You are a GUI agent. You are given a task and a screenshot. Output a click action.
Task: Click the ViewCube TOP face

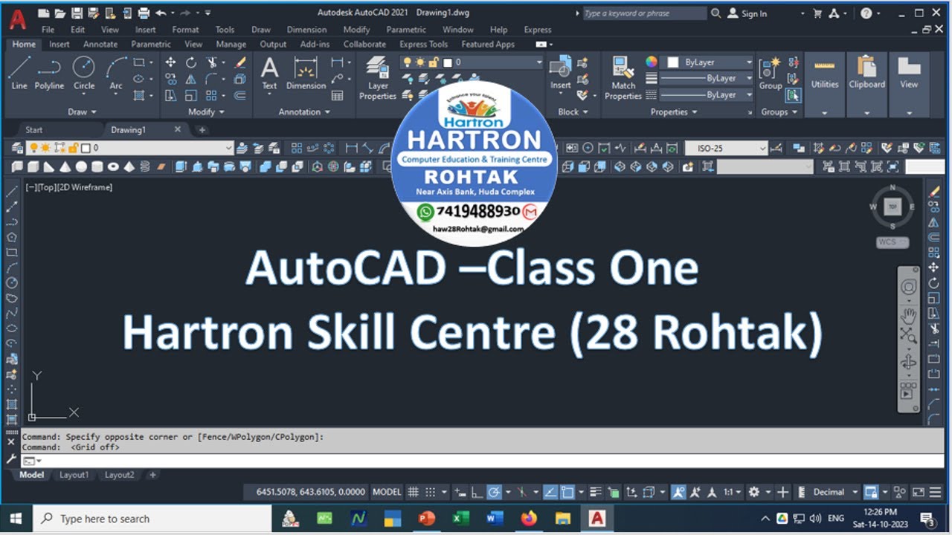892,207
